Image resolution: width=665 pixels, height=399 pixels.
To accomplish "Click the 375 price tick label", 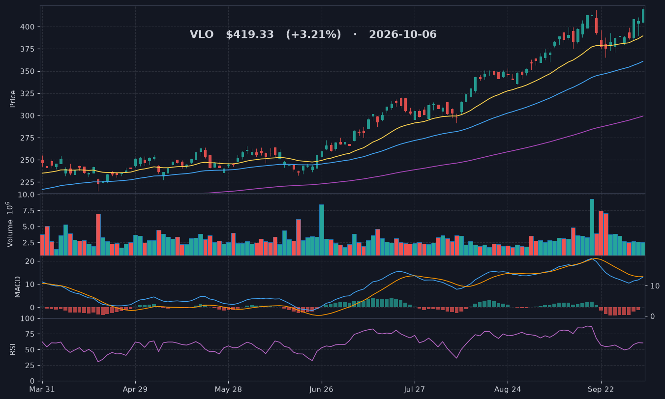I will pyautogui.click(x=28, y=49).
